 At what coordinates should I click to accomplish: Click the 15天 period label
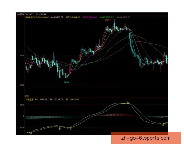click(27, 96)
